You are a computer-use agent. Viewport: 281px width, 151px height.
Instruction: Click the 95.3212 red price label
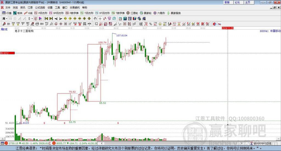(7, 53)
